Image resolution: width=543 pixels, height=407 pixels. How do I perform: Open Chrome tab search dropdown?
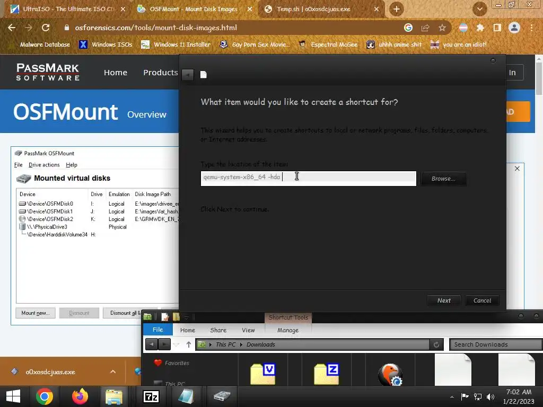coord(479,10)
